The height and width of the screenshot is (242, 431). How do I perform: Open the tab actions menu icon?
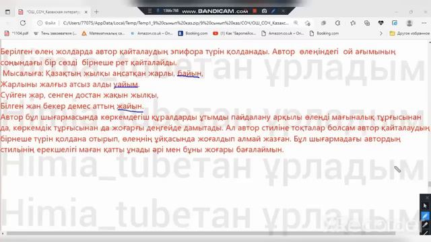[7, 12]
